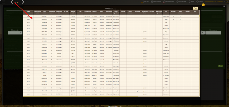Switch language to EN
The height and width of the screenshot is (107, 229).
pos(227,1)
